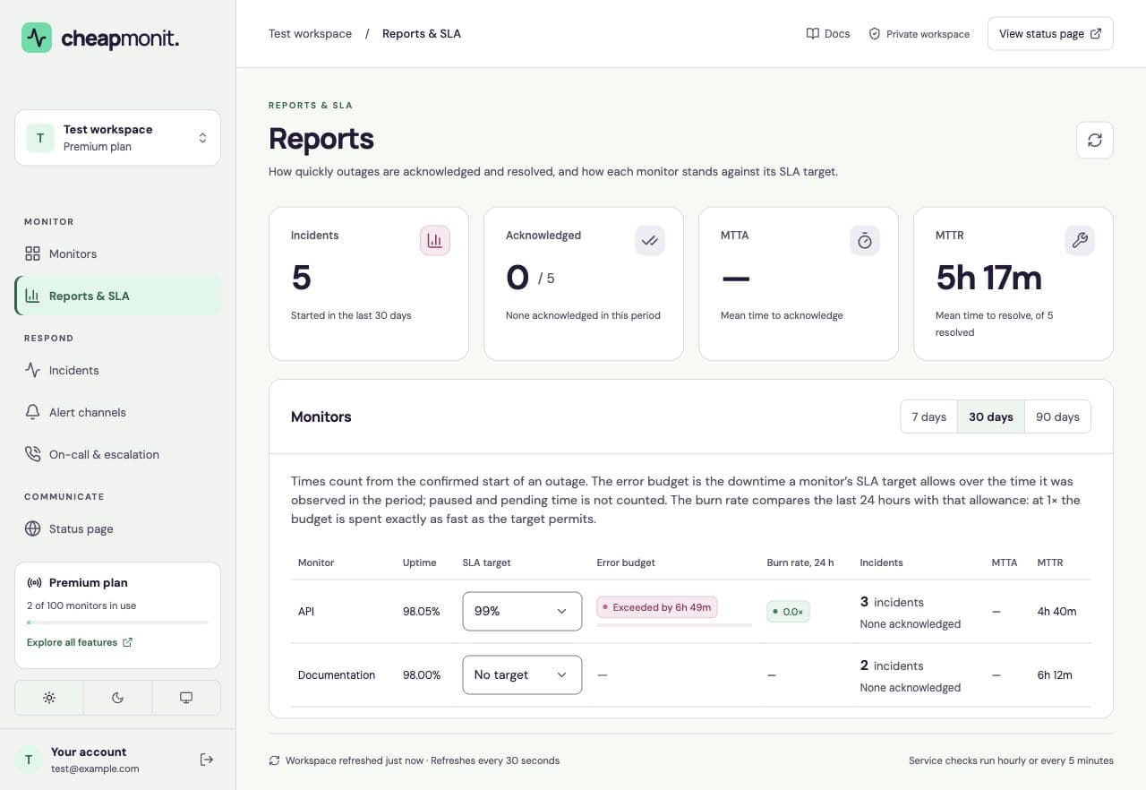
Task: Click the sign out icon beside account
Action: 207,760
